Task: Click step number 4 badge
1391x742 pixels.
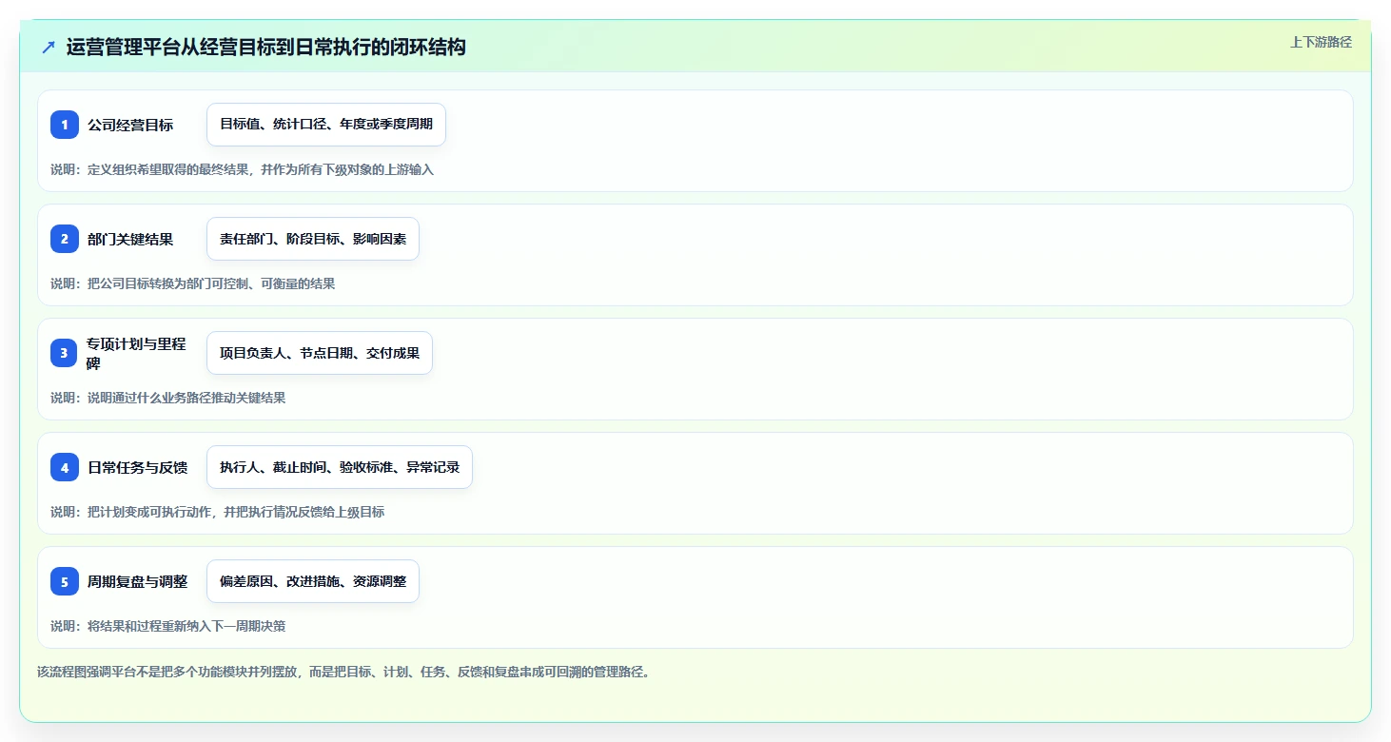Action: 65,467
